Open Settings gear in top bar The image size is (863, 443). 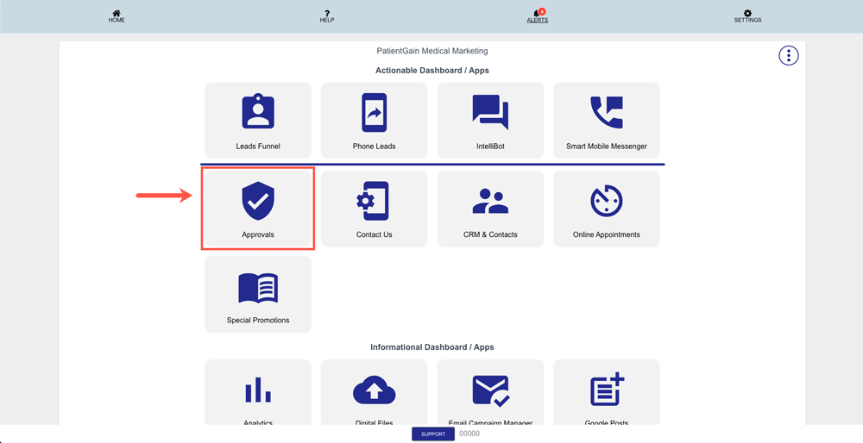747,16
